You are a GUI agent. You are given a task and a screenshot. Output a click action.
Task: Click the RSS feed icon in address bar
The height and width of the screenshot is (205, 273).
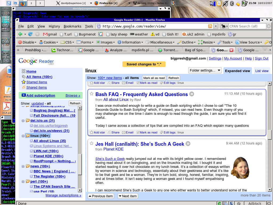click(210, 26)
